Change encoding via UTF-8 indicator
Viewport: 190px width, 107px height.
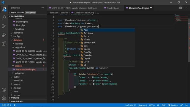coord(152,105)
